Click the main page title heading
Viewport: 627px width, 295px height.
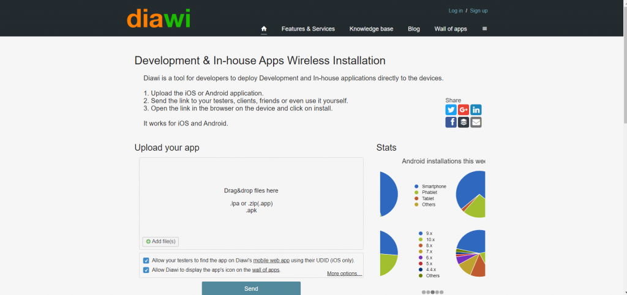pos(260,61)
